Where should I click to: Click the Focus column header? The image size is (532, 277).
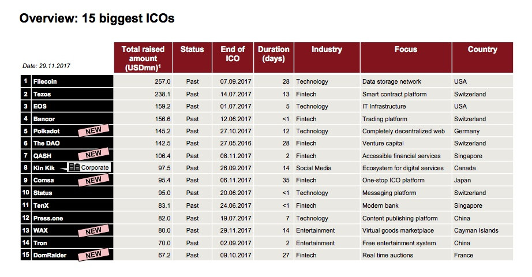pos(406,58)
